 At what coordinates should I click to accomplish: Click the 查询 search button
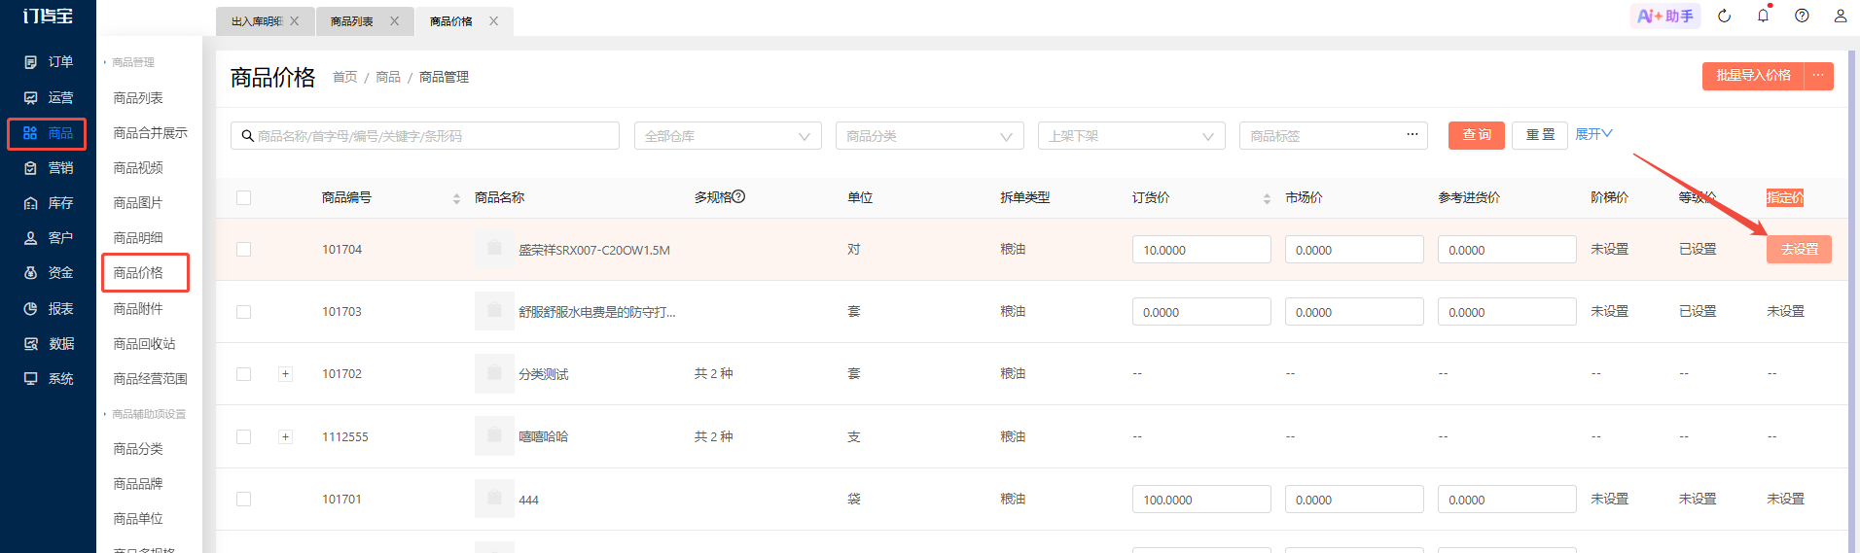click(x=1477, y=135)
